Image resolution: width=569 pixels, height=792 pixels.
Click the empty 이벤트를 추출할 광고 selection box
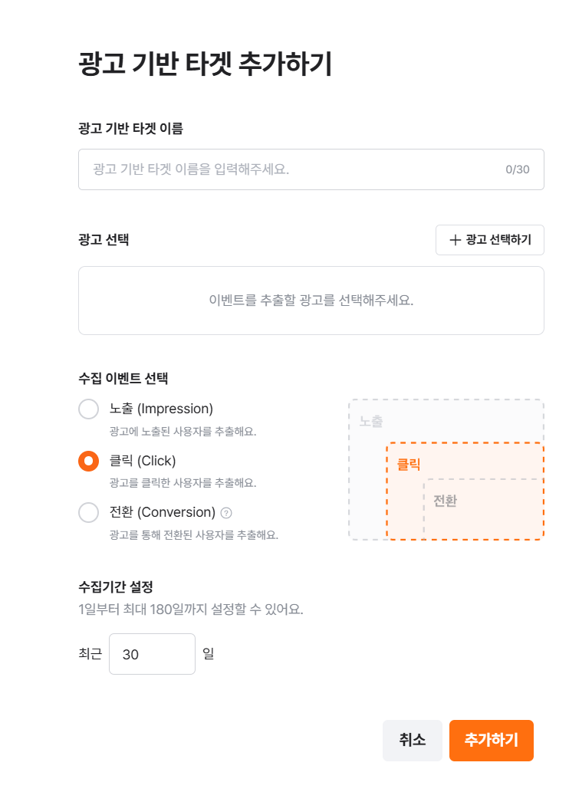[x=311, y=301]
